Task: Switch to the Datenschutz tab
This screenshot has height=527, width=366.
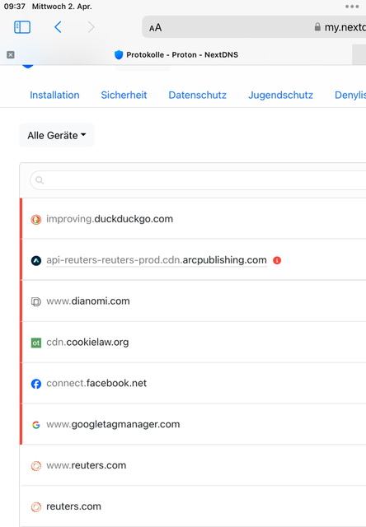Action: 198,96
